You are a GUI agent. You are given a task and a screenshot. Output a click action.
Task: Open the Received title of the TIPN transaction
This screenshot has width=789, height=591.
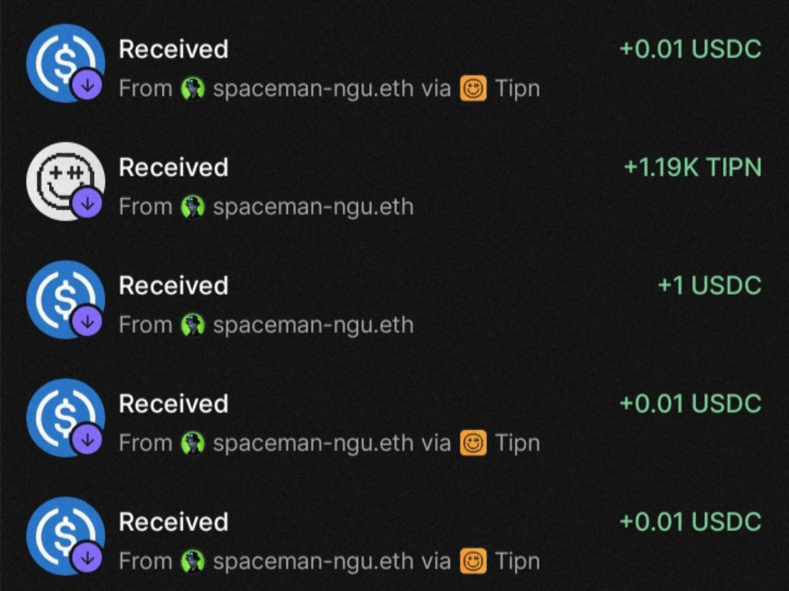(x=174, y=167)
